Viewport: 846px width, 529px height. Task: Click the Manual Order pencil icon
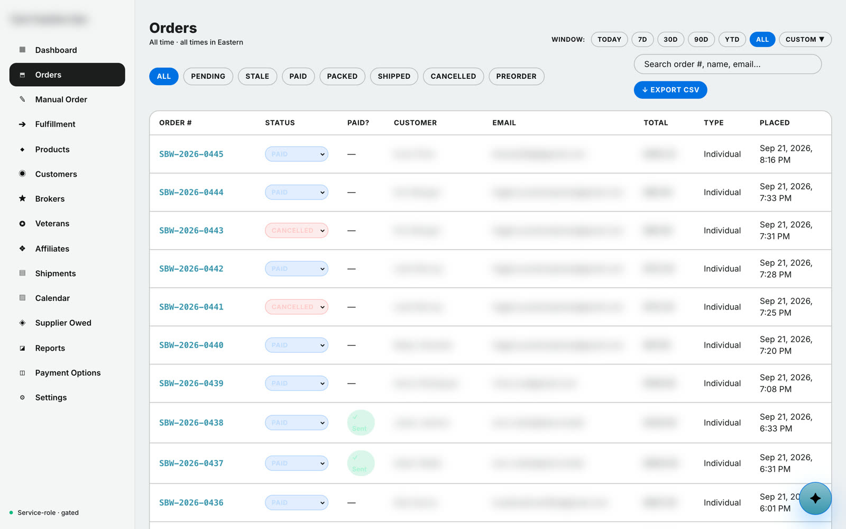tap(22, 99)
